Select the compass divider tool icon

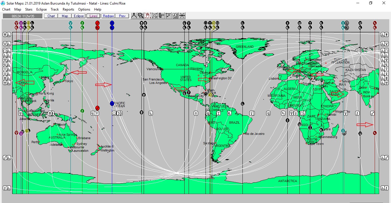(x=134, y=16)
